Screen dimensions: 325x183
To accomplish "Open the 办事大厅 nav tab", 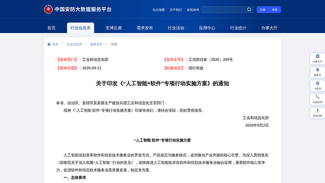I will [269, 28].
